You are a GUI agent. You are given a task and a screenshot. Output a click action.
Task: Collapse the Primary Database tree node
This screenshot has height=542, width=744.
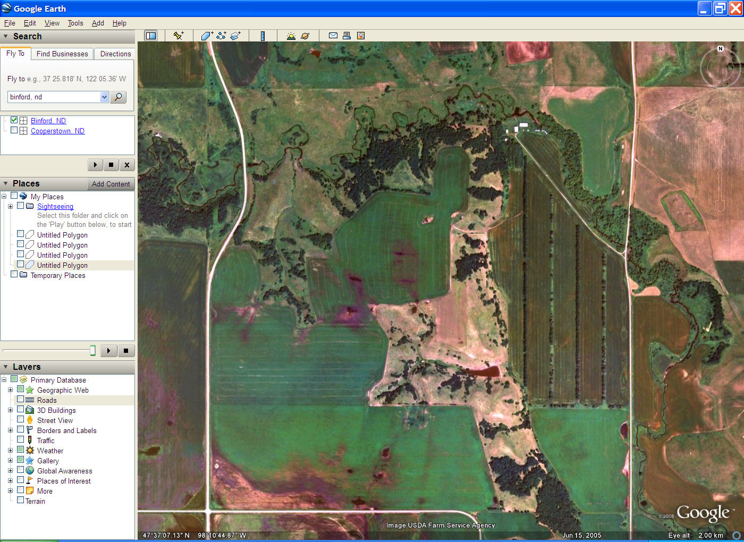(x=4, y=380)
